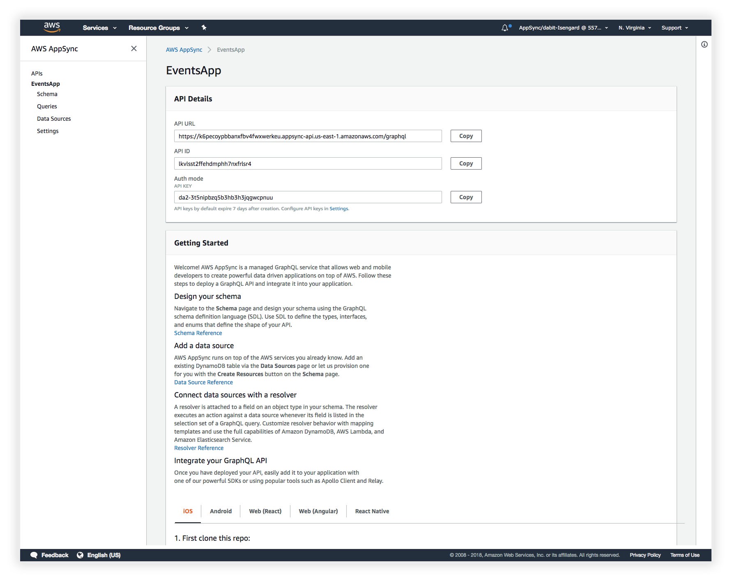
Task: Open the Privacy Policy link
Action: point(645,555)
